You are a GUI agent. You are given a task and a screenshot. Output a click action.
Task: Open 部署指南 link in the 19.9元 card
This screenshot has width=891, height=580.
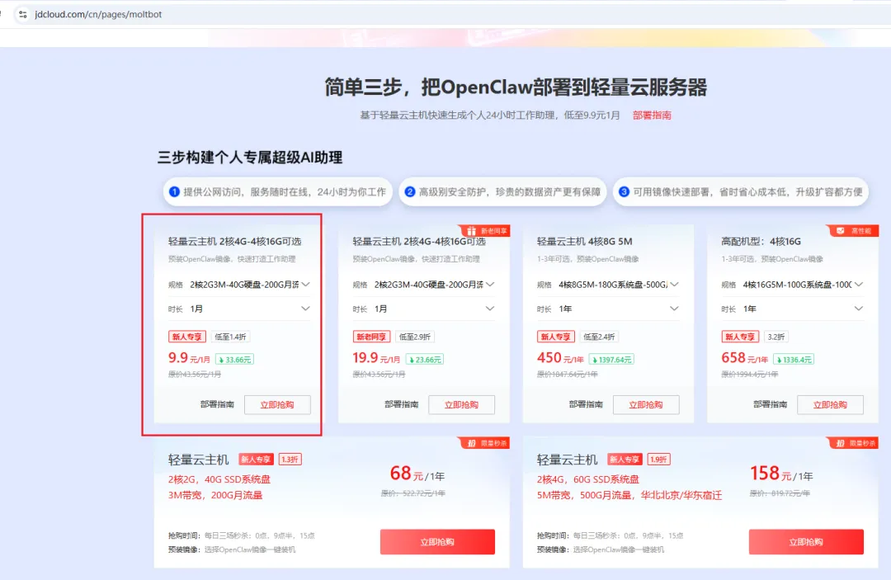coord(401,404)
